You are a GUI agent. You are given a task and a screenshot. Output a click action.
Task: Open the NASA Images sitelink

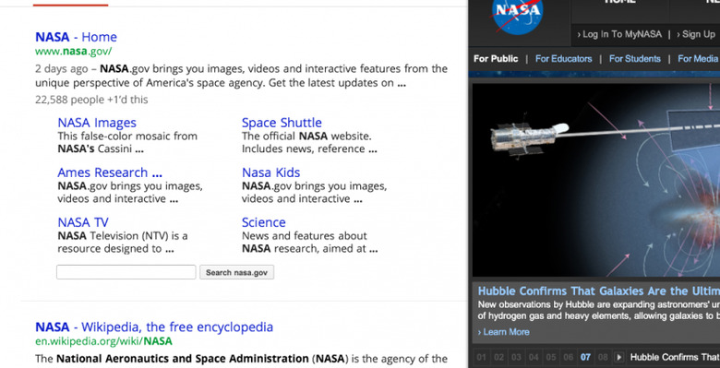click(x=97, y=123)
